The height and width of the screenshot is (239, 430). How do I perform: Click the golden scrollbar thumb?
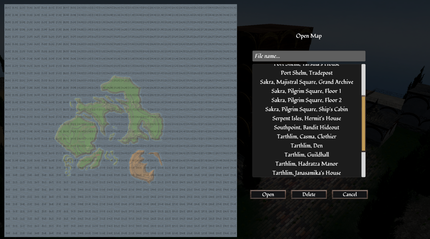pos(363,123)
